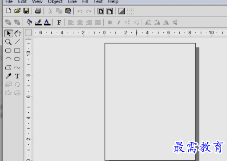Select the rectangle tool
The image size is (227, 161).
click(x=17, y=50)
